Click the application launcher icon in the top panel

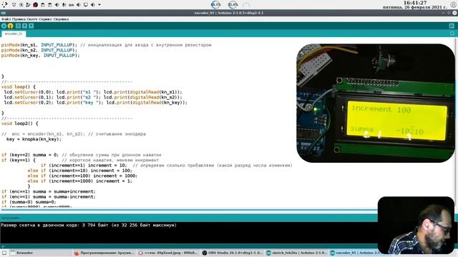click(4, 4)
